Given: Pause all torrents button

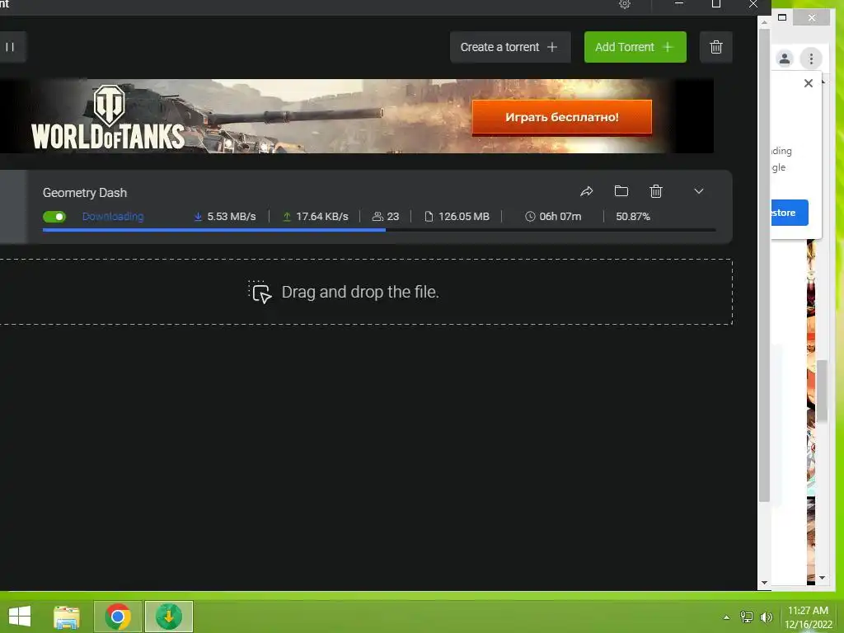Looking at the screenshot, I should pyautogui.click(x=10, y=47).
